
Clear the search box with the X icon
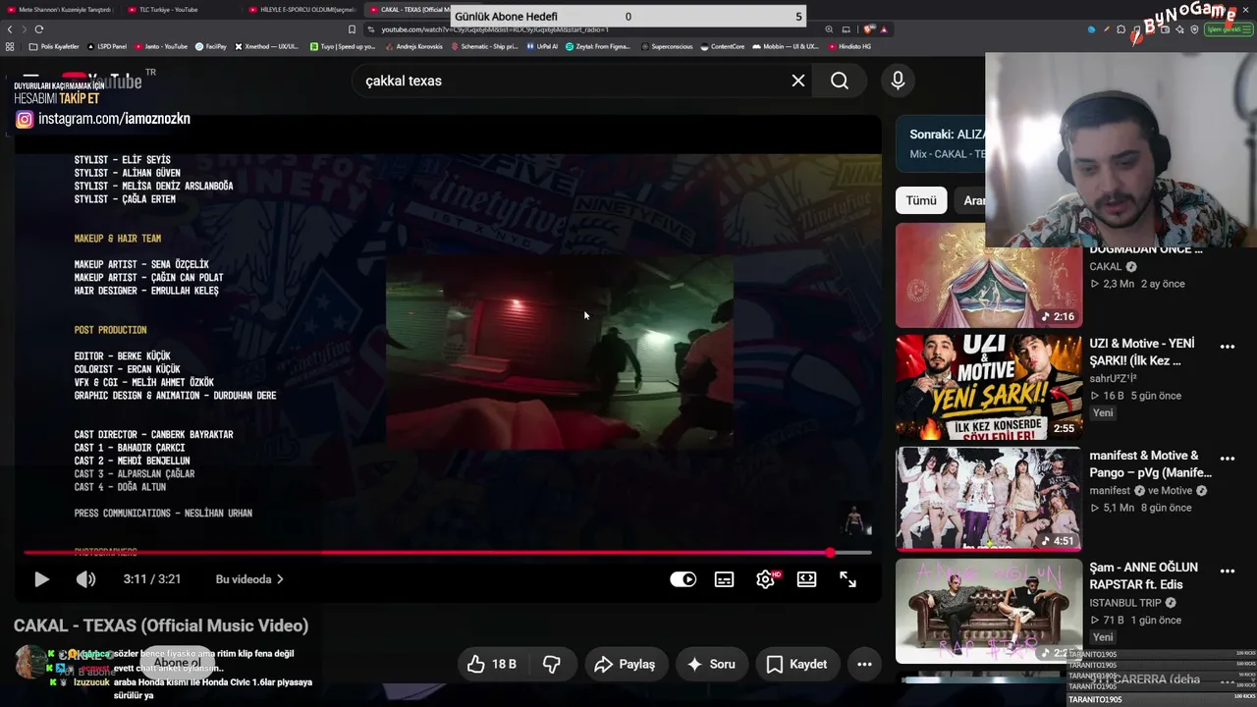[x=798, y=81]
